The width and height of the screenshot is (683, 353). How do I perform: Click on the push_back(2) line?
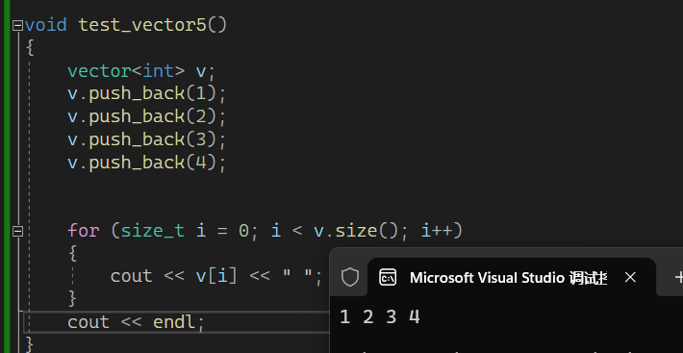147,116
